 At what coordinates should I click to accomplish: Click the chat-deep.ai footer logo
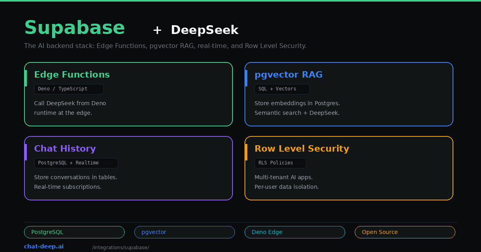point(44,246)
